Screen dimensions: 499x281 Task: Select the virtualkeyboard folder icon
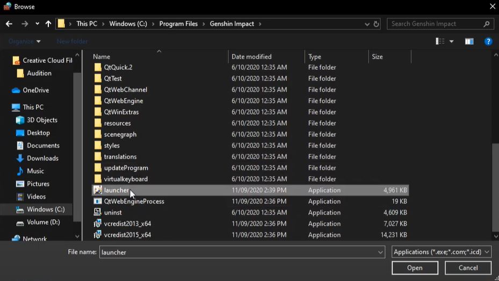point(98,178)
